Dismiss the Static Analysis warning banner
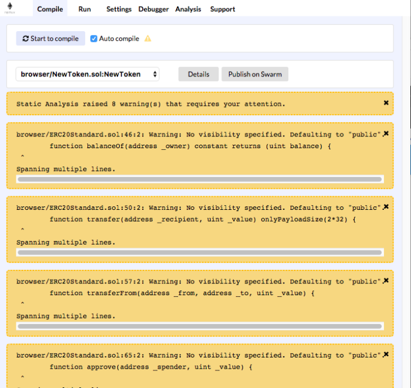Image resolution: width=411 pixels, height=388 pixels. (x=386, y=103)
